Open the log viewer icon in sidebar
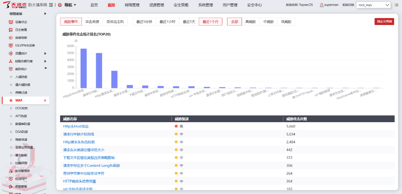The image size is (402, 194). coord(11,30)
